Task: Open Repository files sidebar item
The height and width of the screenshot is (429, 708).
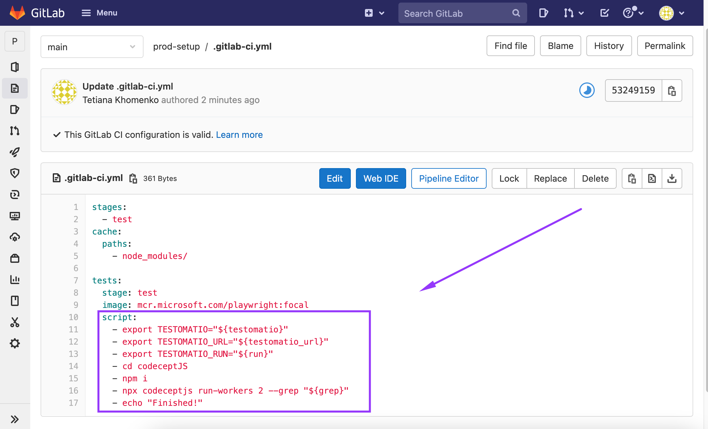Action: (x=15, y=88)
